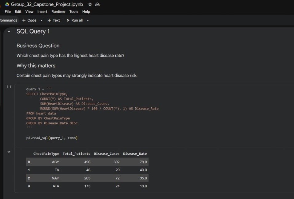Open the File menu
Screen dimensions: 294x199
pos(8,12)
